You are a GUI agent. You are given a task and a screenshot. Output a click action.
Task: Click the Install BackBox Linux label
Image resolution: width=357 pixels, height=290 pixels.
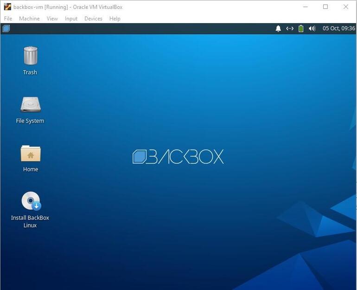pyautogui.click(x=30, y=221)
